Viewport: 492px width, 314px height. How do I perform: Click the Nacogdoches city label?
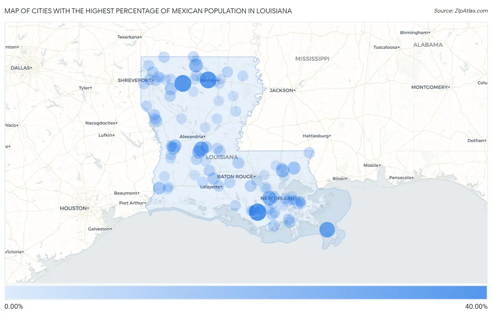tap(100, 123)
